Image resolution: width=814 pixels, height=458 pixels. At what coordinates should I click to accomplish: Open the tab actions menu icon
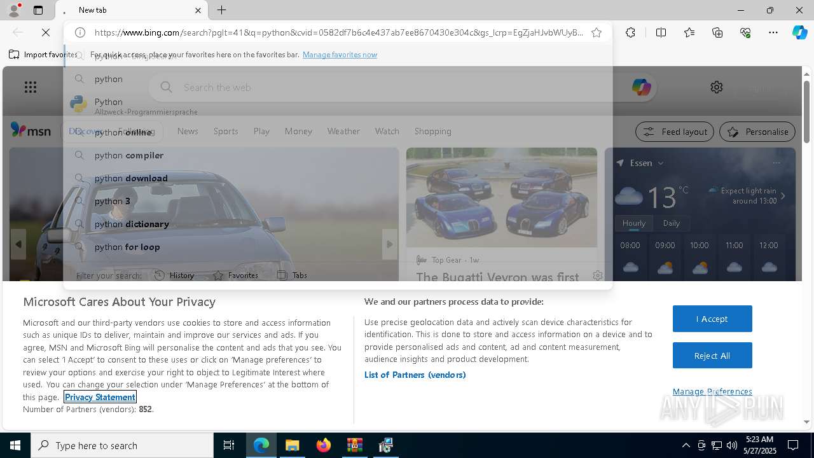pyautogui.click(x=38, y=10)
